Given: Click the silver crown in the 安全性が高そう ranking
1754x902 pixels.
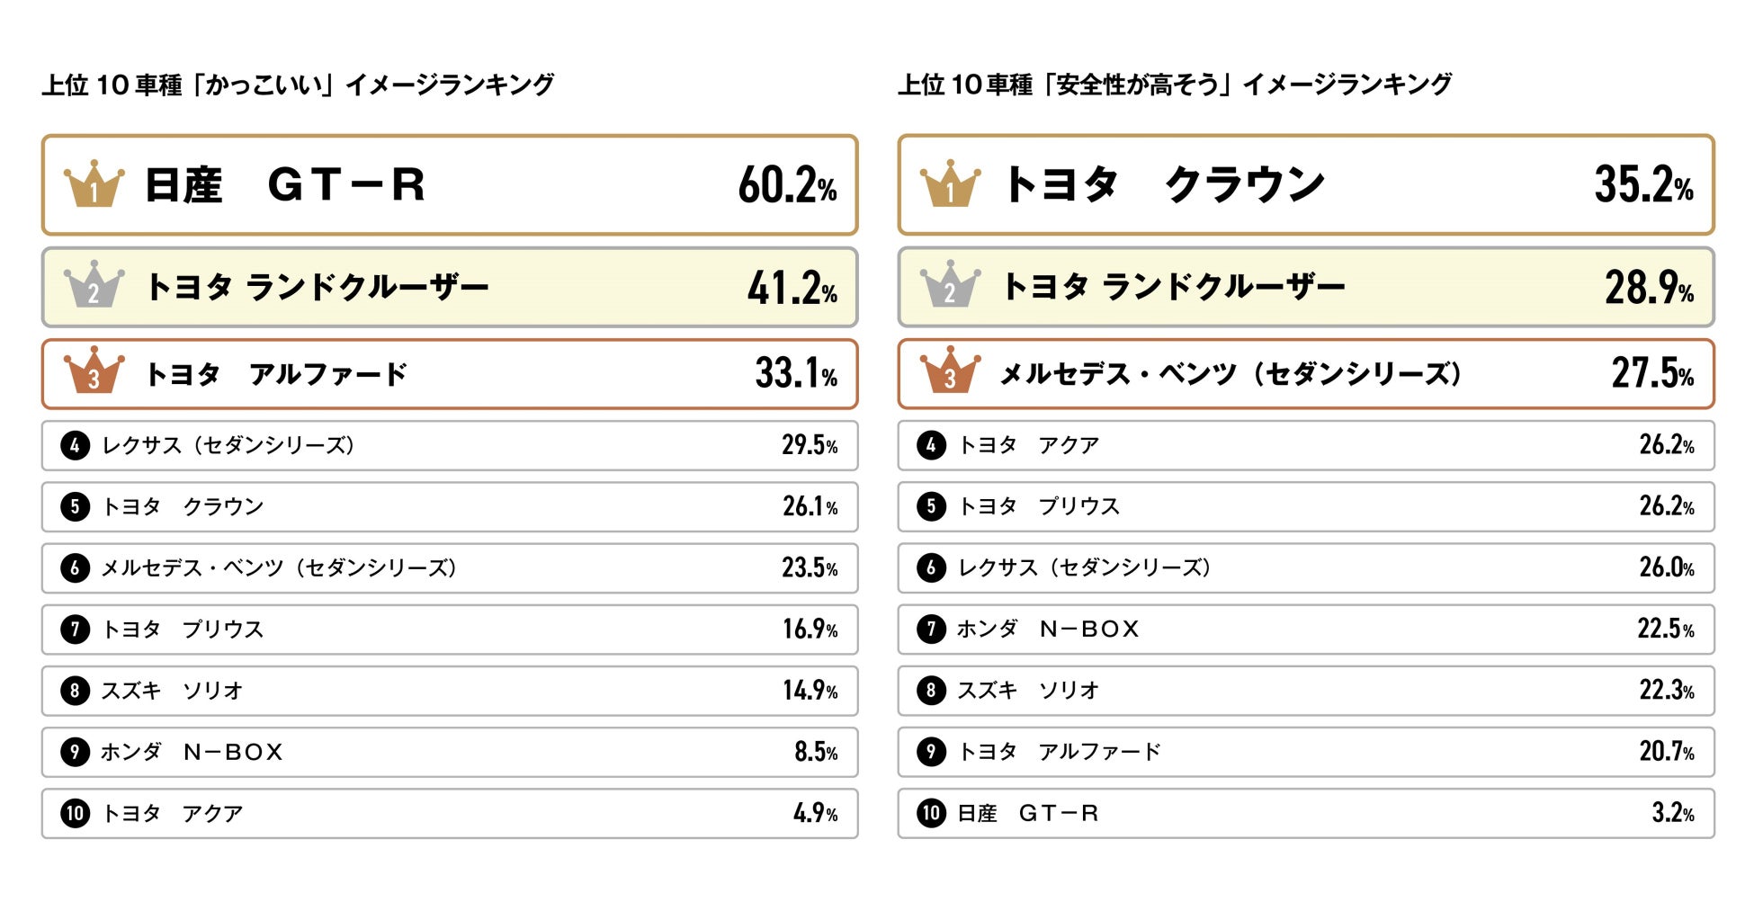Looking at the screenshot, I should pos(950,287).
